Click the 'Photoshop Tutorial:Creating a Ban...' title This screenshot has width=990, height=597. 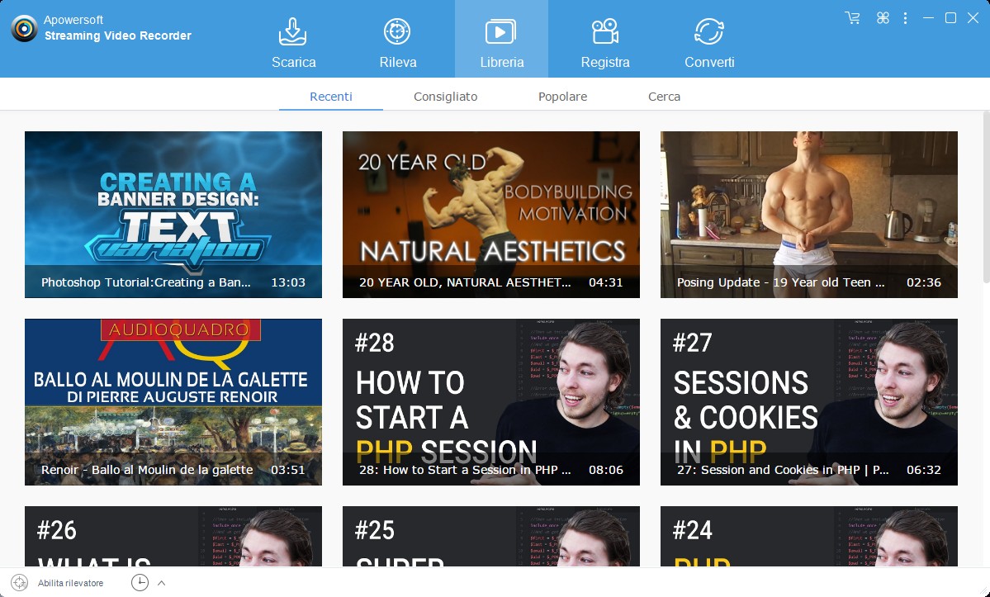pos(146,282)
